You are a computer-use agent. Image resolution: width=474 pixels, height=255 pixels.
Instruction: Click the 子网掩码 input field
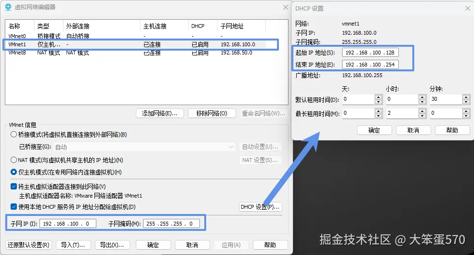(x=171, y=224)
